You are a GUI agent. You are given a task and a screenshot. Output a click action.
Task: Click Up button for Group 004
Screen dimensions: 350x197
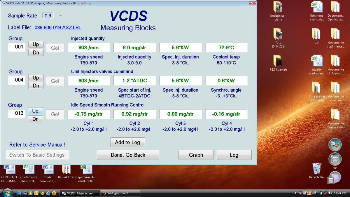[36, 78]
